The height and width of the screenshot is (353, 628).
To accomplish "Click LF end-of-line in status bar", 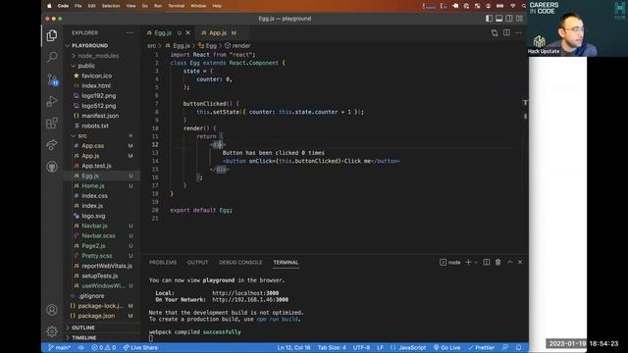I will 380,347.
